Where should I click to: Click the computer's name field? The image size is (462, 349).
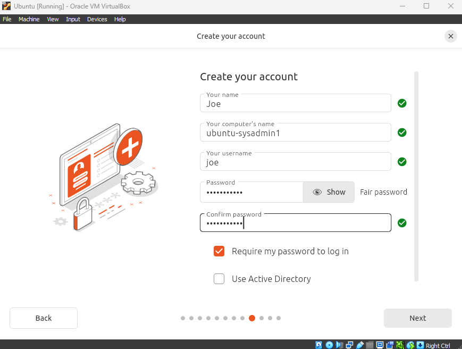(295, 133)
